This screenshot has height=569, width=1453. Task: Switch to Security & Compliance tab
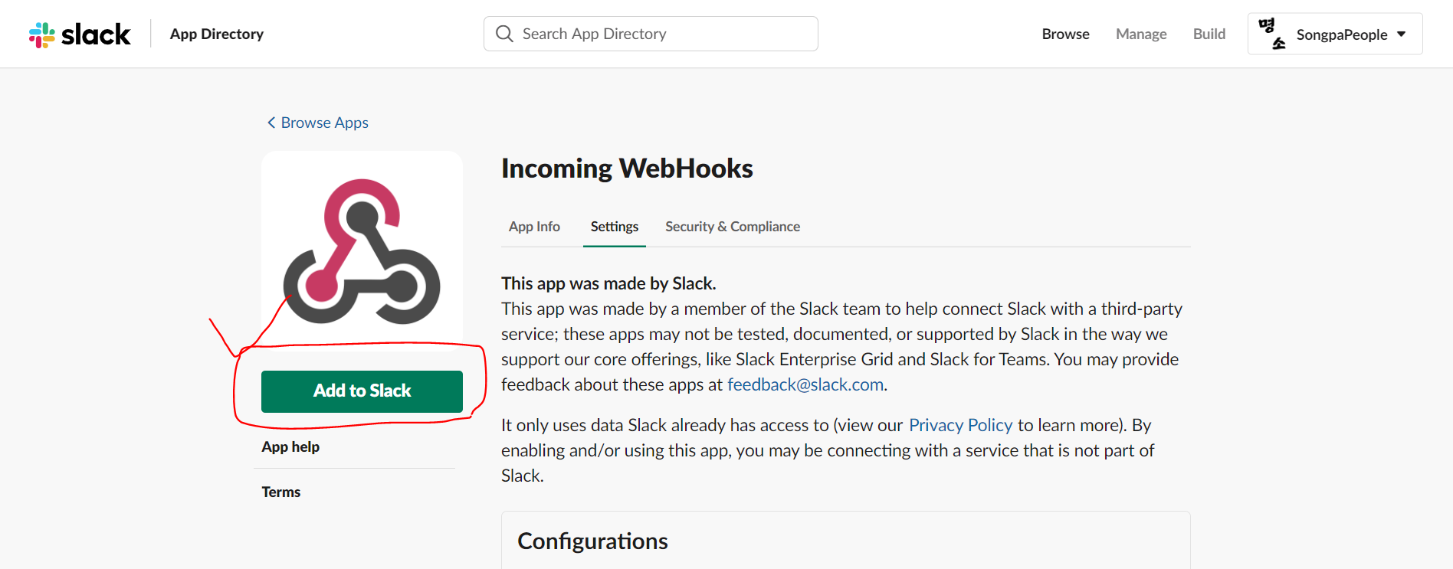point(733,227)
